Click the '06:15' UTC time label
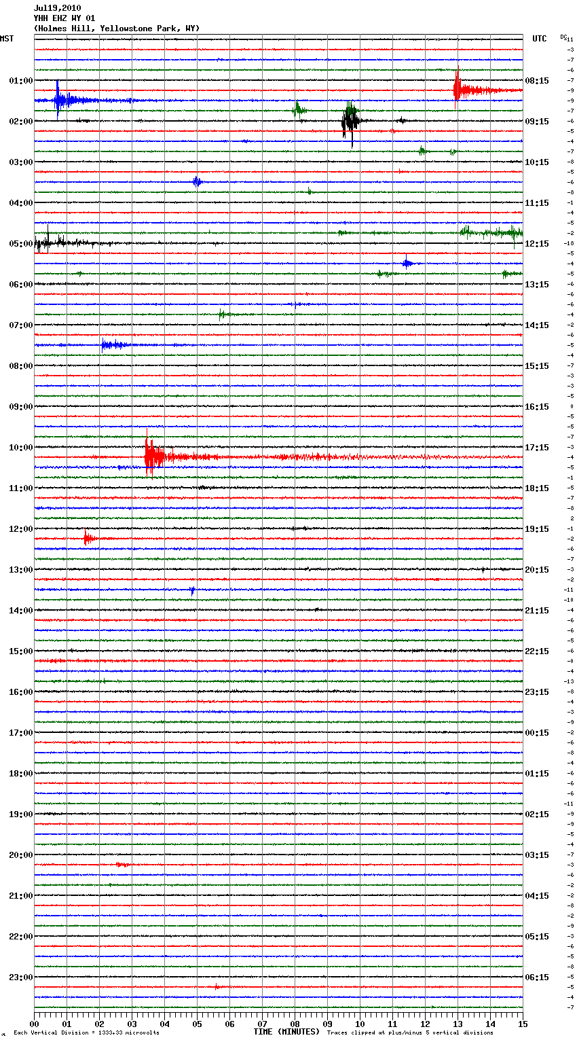 (537, 977)
